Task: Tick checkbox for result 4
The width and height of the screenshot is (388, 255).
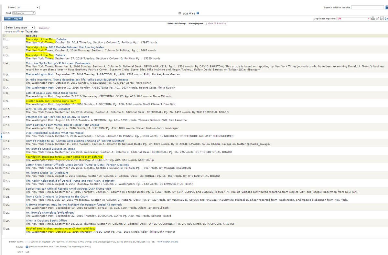Action: 4,63
